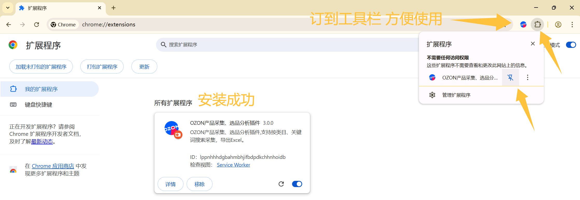
Task: Open the Extensions puzzle-piece toolbar button
Action: (x=537, y=25)
